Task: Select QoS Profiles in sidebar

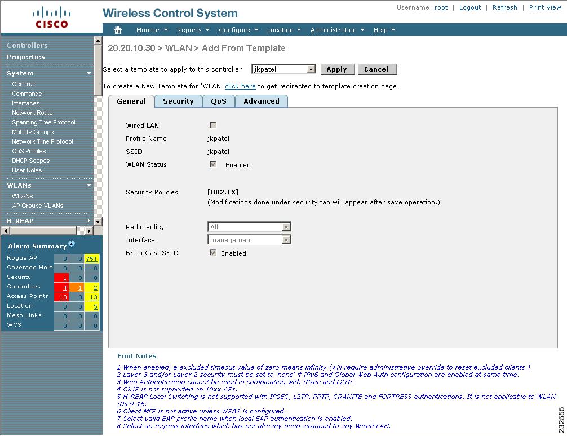Action: 29,151
